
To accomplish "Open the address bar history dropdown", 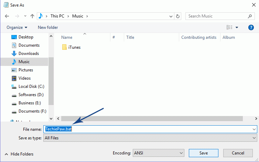I will [x=171, y=16].
